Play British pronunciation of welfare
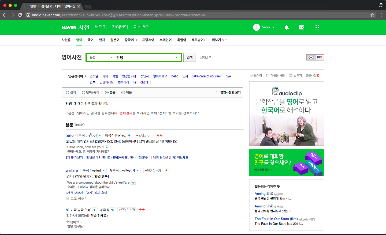The image size is (386, 235). [138, 170]
